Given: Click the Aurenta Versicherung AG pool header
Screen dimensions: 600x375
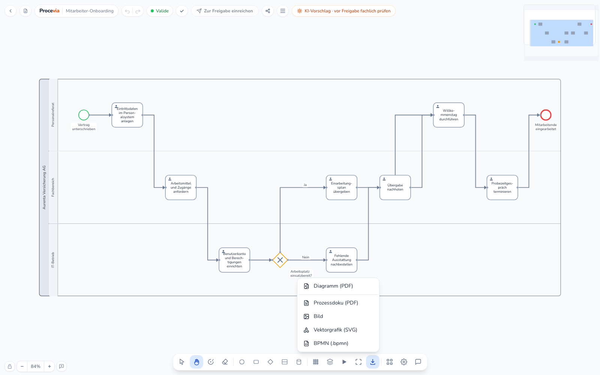Looking at the screenshot, I should click(x=44, y=187).
